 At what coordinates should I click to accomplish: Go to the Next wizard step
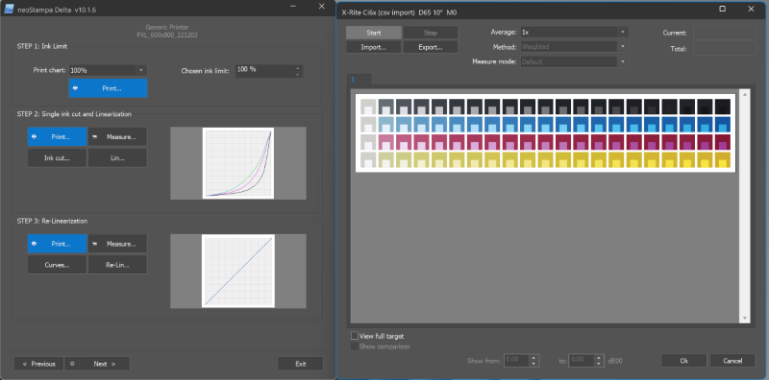tap(105, 364)
